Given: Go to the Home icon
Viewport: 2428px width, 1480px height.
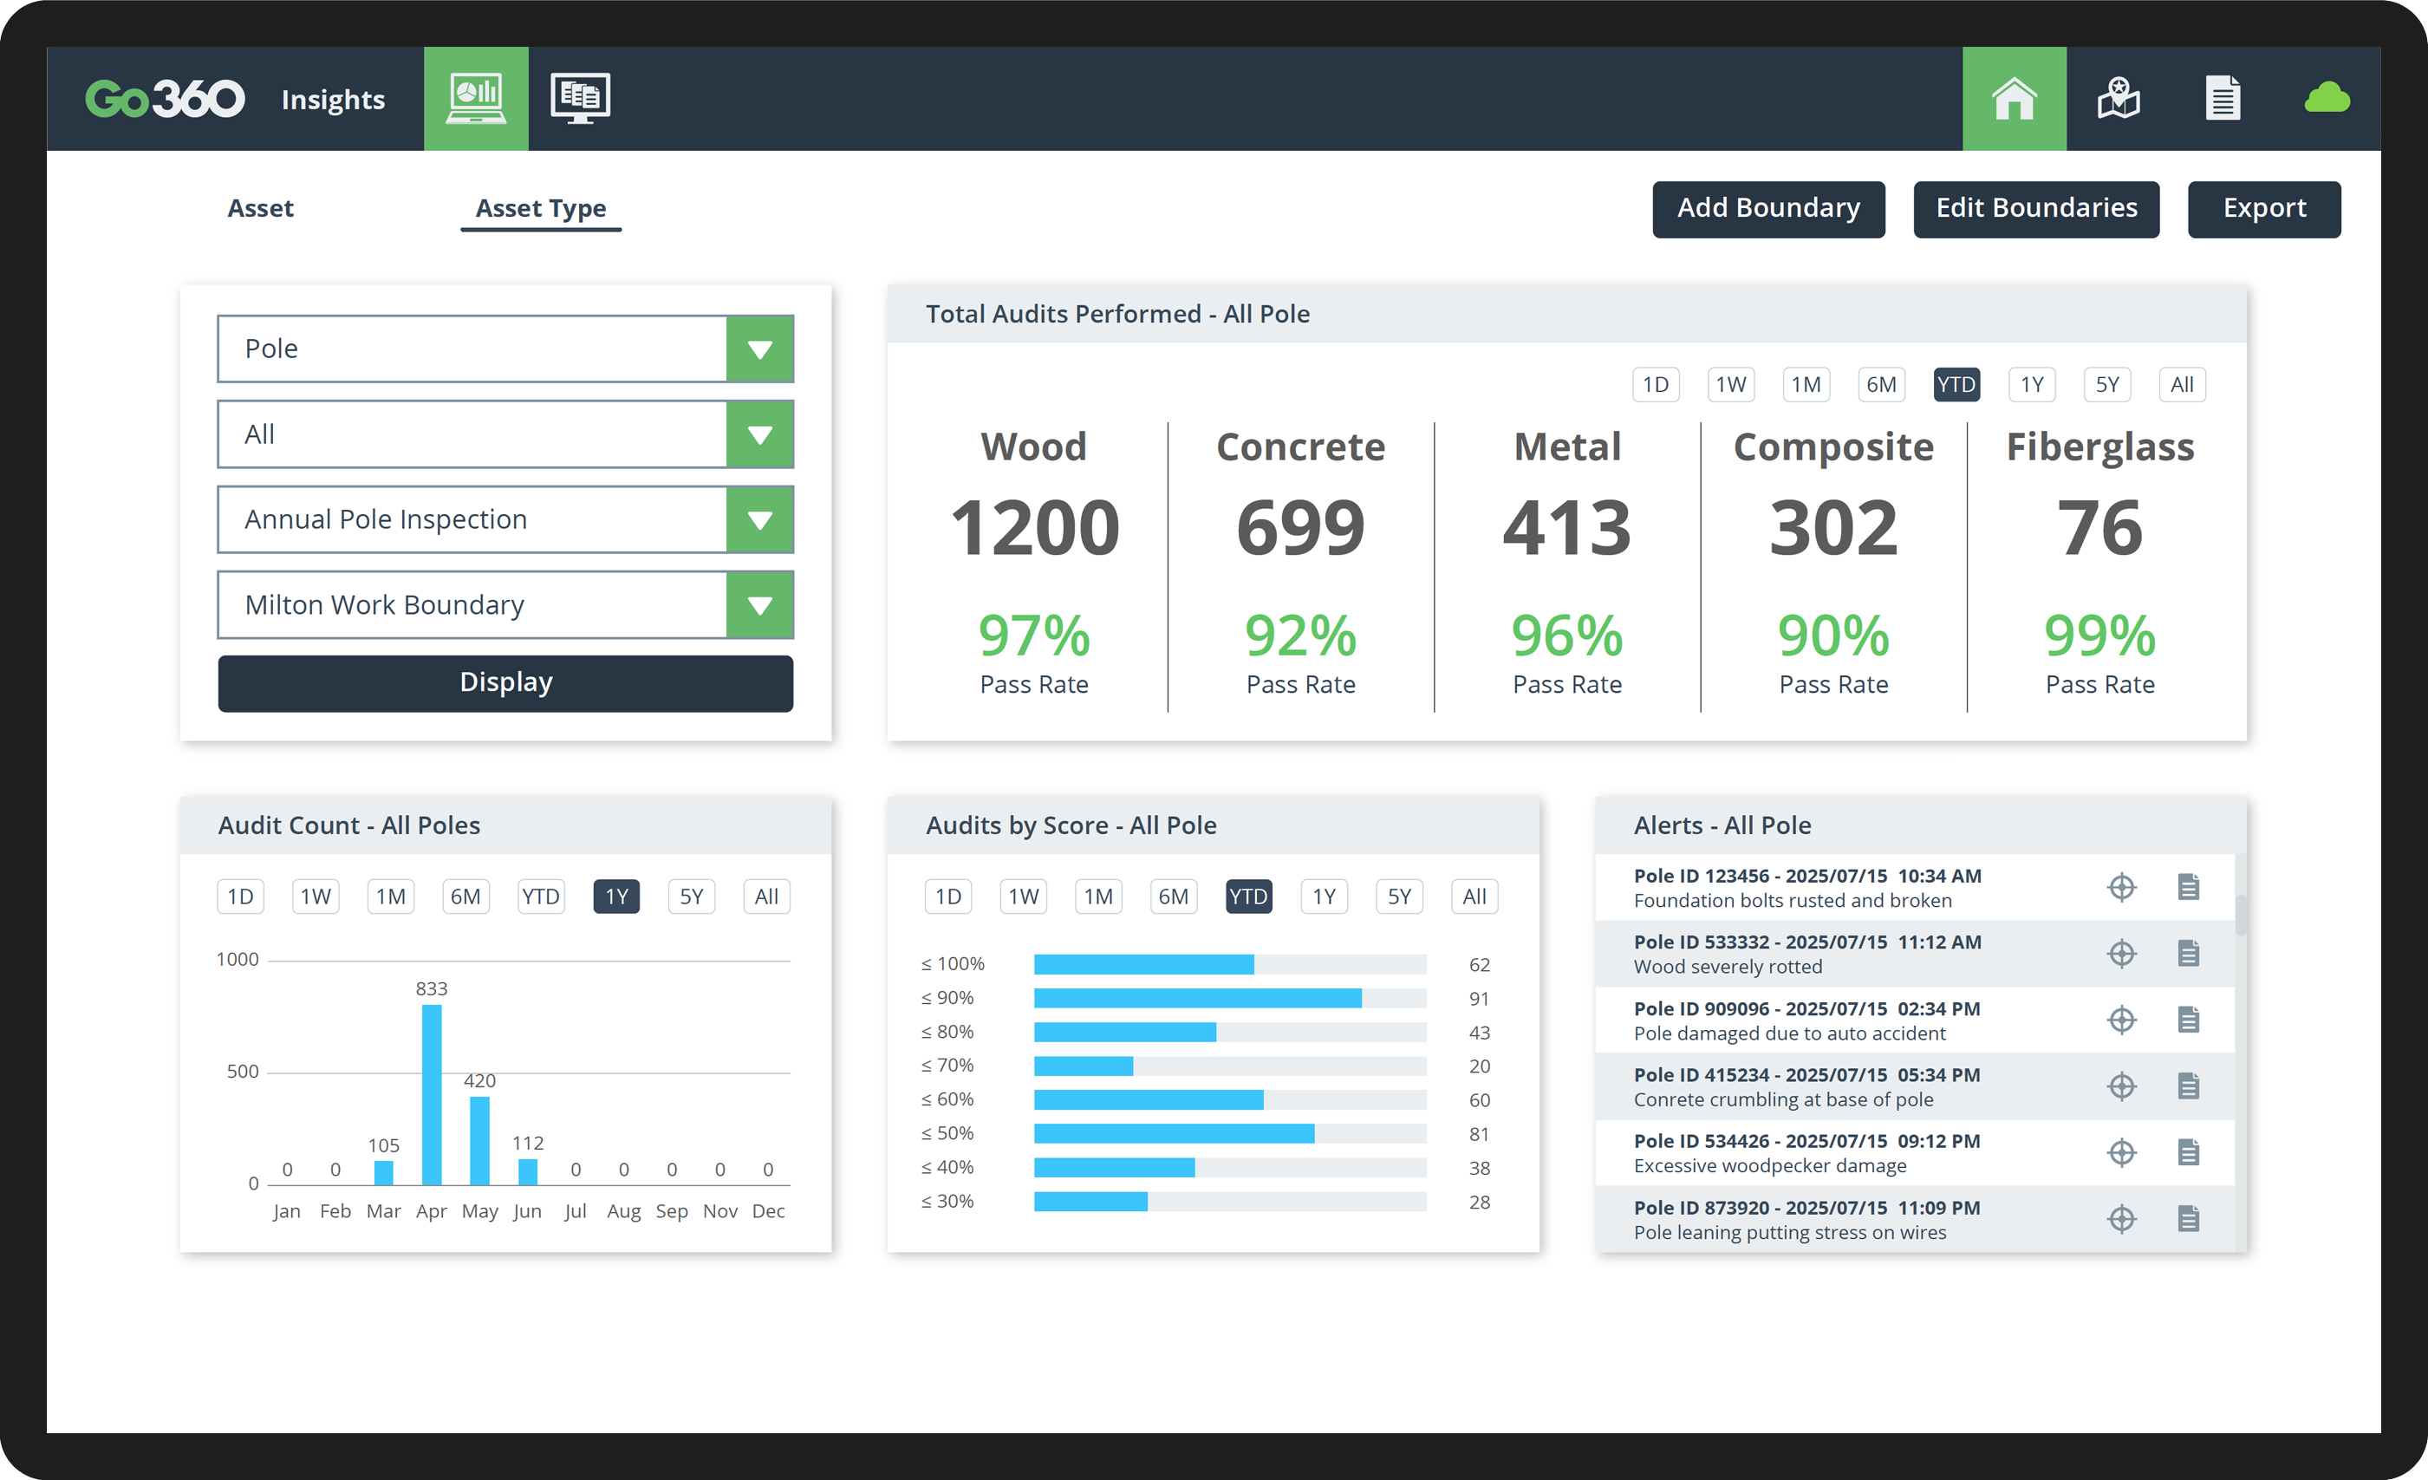Looking at the screenshot, I should (2013, 99).
